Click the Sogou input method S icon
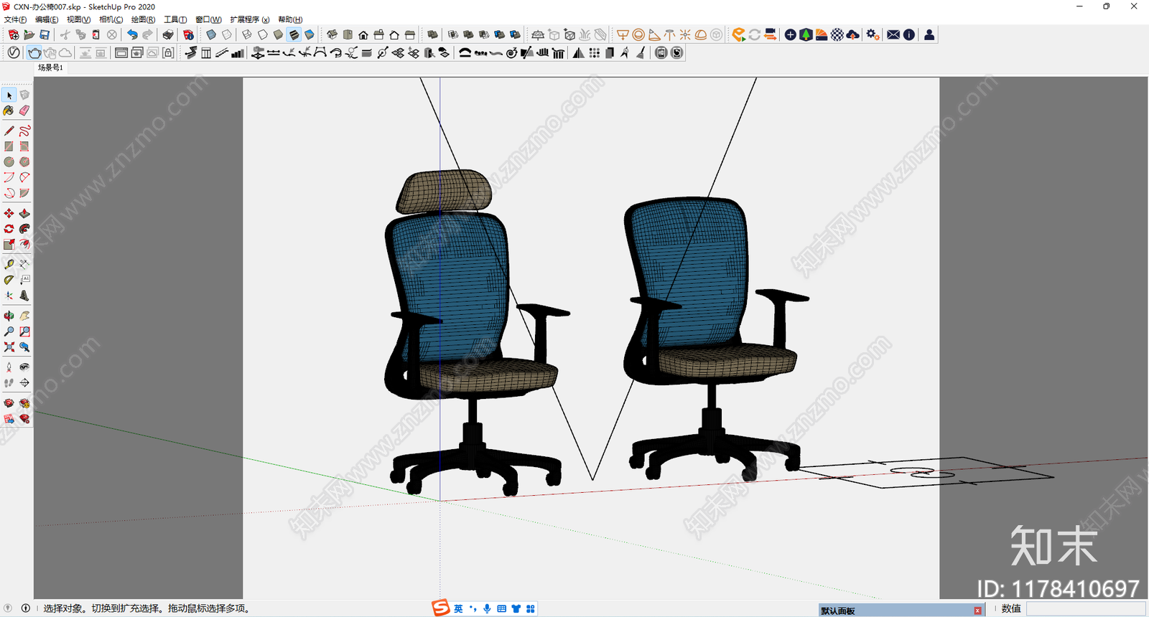Screen dimensions: 1149x617 (x=440, y=608)
